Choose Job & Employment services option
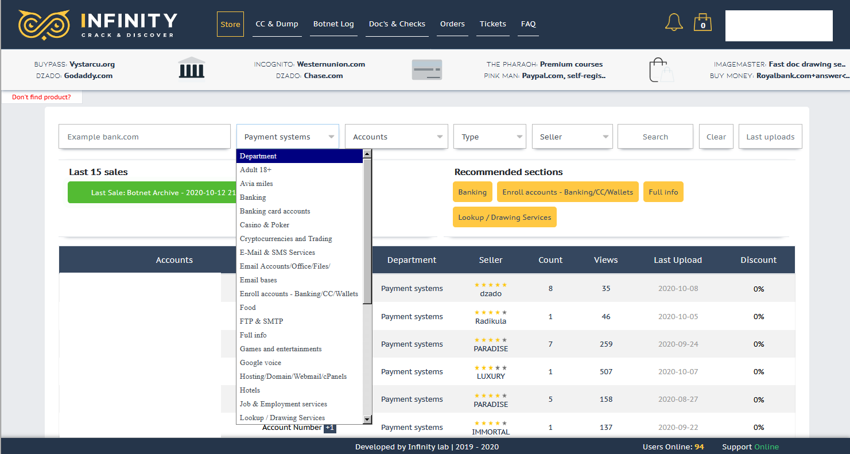The image size is (850, 454). pyautogui.click(x=300, y=404)
